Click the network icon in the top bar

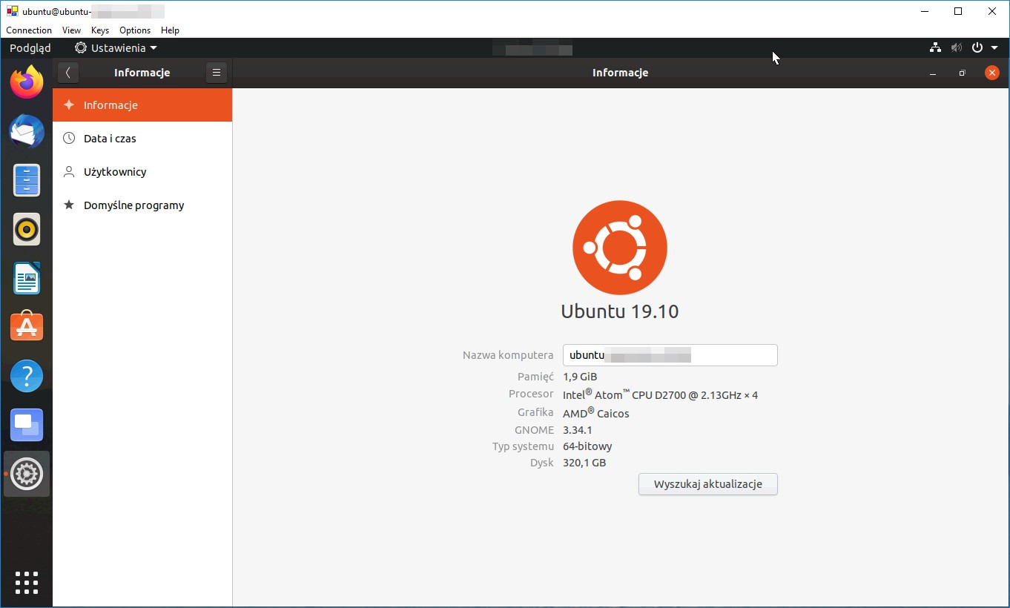pos(935,47)
